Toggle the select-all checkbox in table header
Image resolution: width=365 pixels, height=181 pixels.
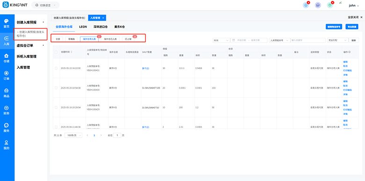(x=56, y=52)
